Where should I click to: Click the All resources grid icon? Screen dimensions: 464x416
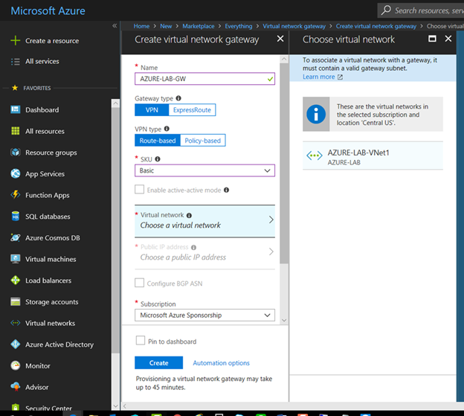(15, 131)
